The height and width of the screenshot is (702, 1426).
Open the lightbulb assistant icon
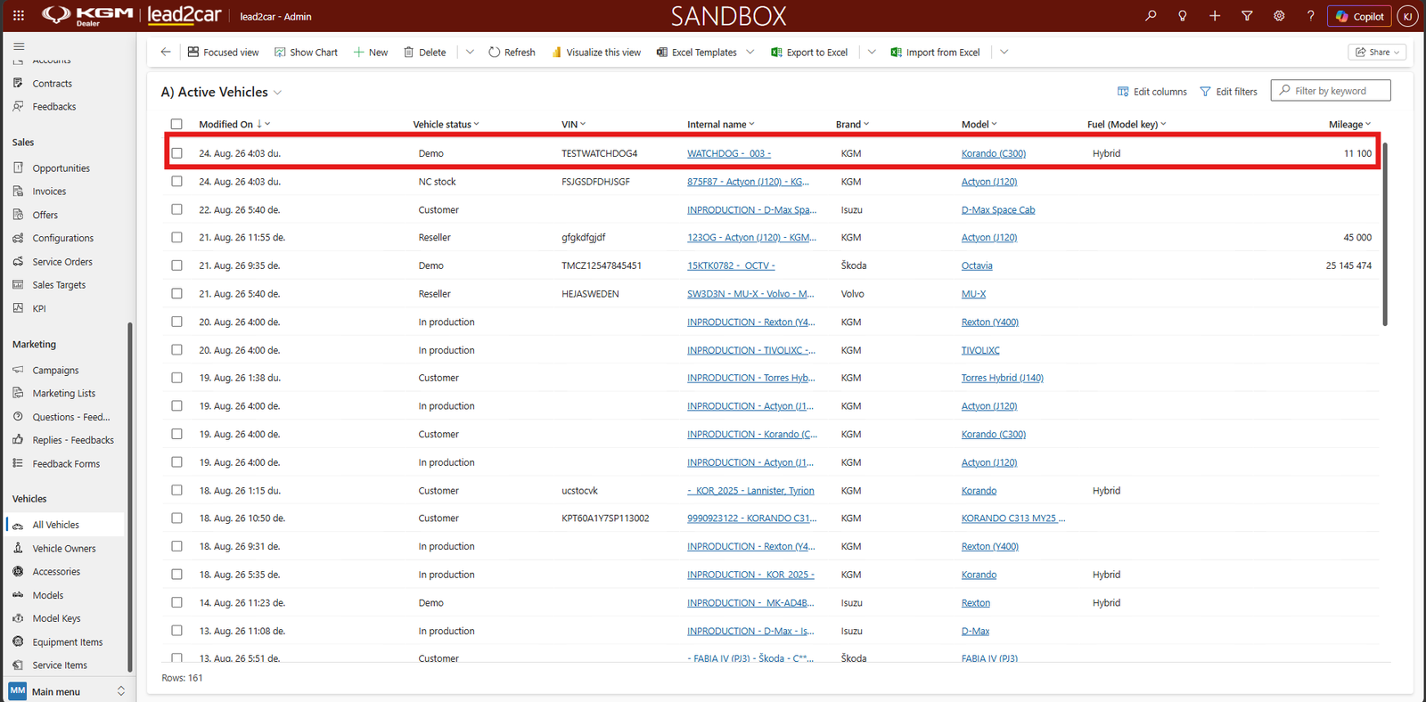point(1183,16)
